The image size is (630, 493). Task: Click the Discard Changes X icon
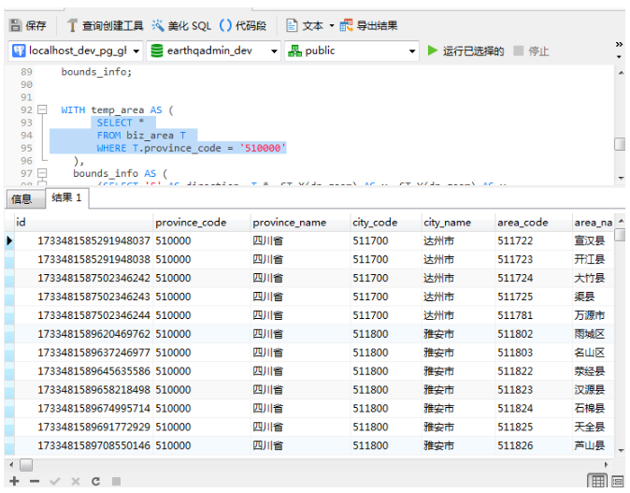click(76, 481)
